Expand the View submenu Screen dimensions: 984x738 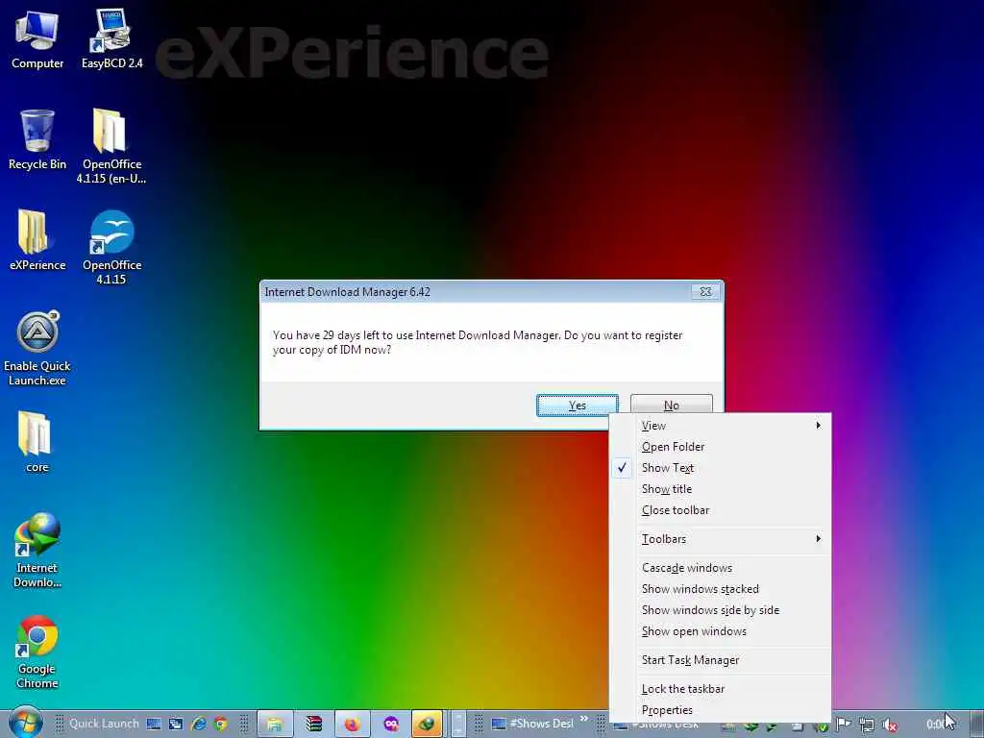click(721, 426)
